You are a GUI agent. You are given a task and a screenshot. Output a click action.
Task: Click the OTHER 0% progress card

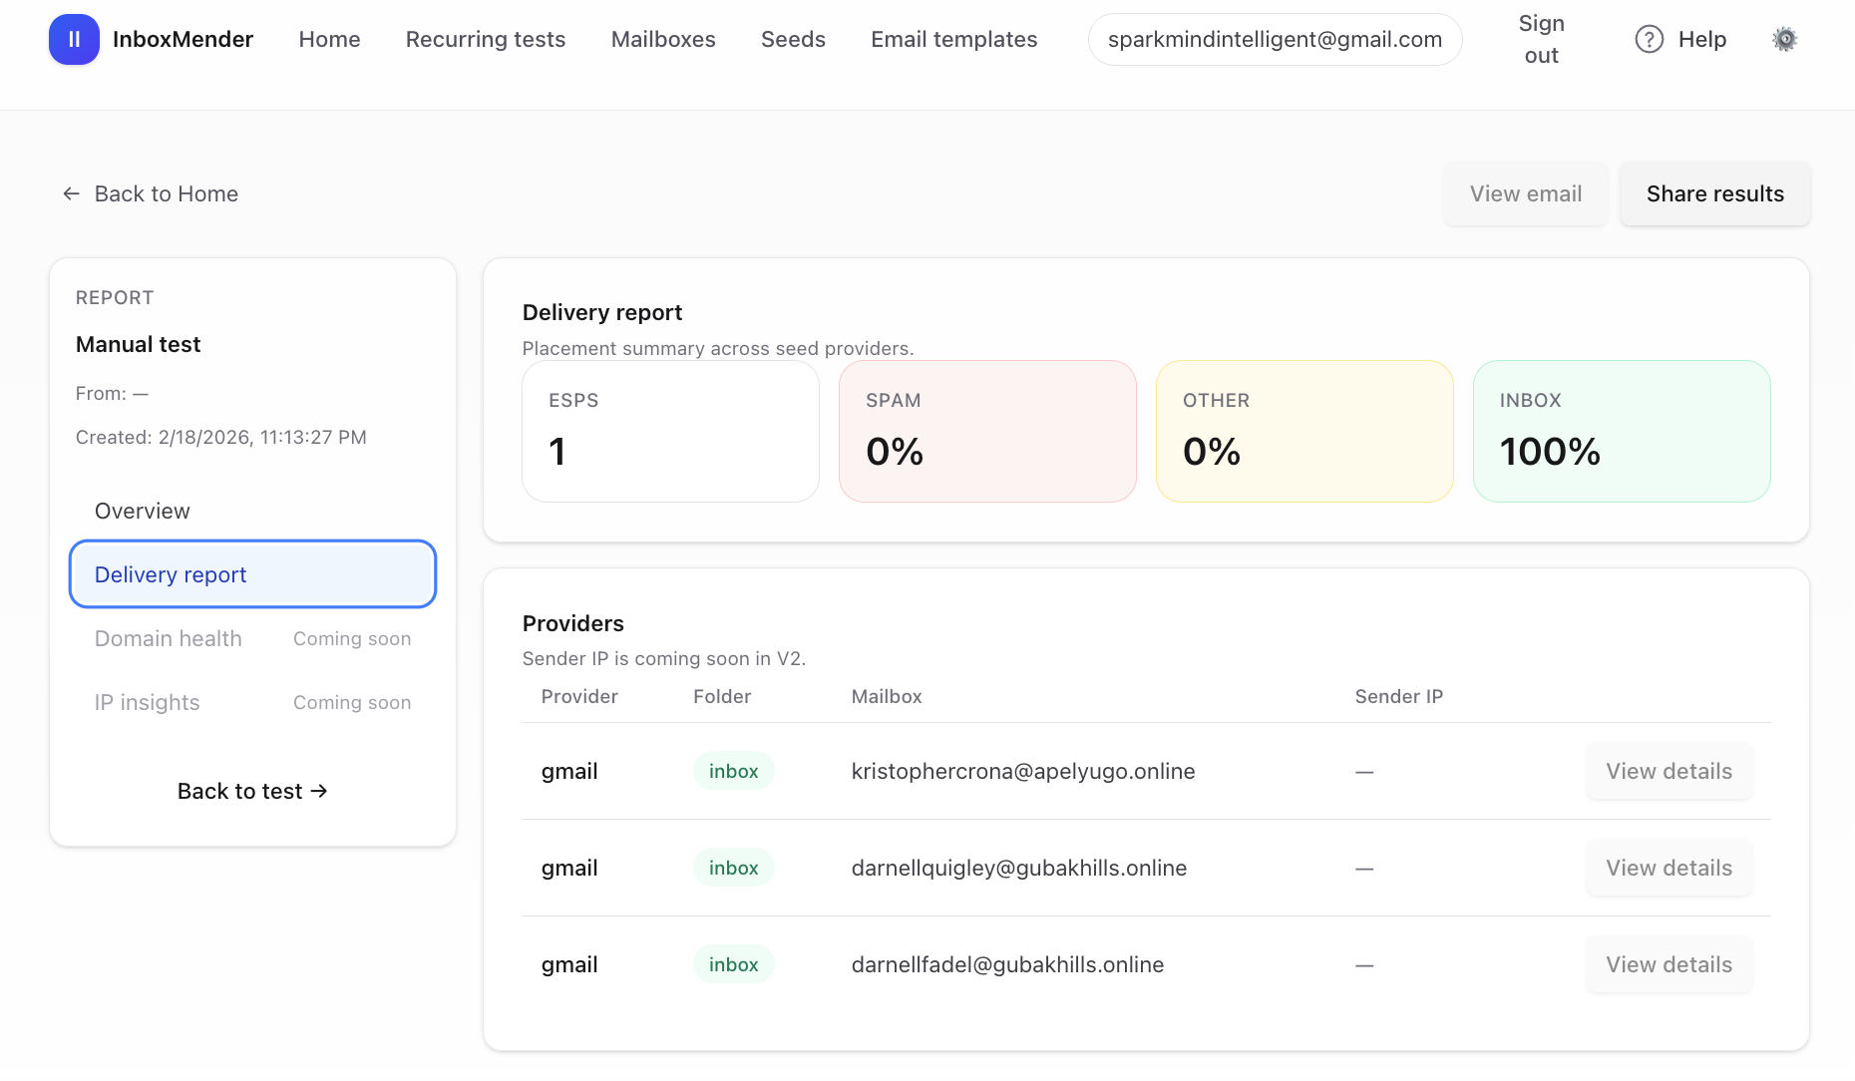pos(1304,431)
